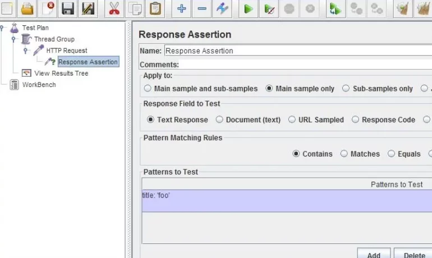Select Main sample and sub-samples option
Image resolution: width=432 pixels, height=258 pixels.
tap(148, 89)
